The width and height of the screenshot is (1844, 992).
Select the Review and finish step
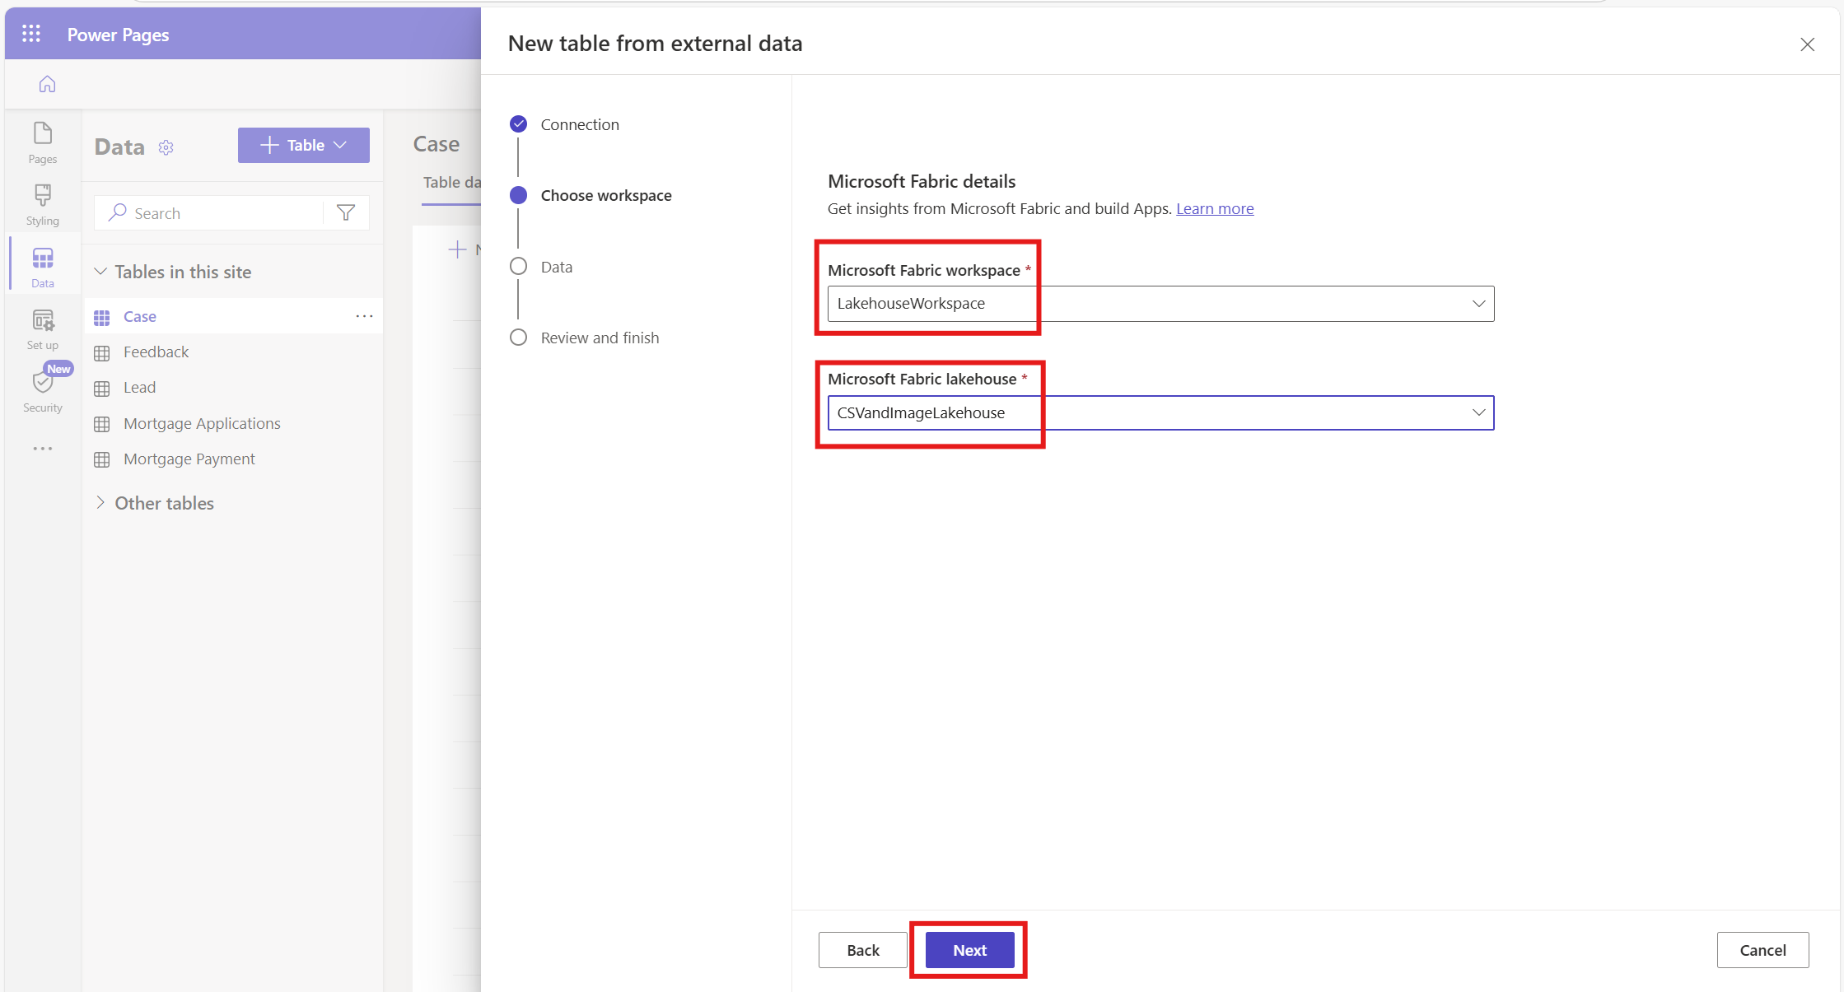point(599,338)
